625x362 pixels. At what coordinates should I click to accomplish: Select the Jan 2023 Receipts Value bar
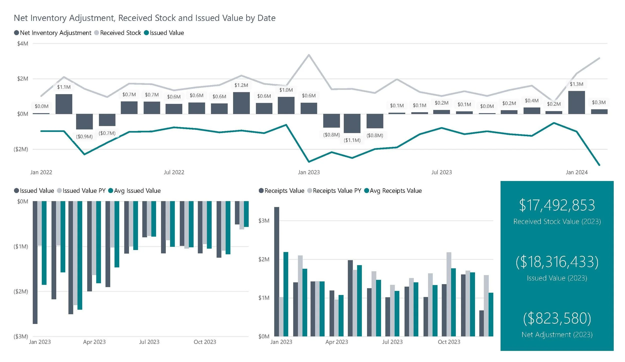276,272
